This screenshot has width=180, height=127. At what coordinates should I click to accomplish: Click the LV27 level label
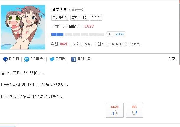[x=89, y=26]
